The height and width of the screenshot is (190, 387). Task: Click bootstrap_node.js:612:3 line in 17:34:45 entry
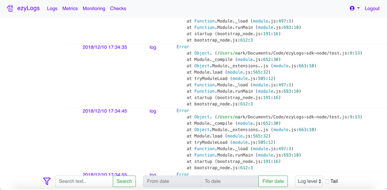pos(220,168)
